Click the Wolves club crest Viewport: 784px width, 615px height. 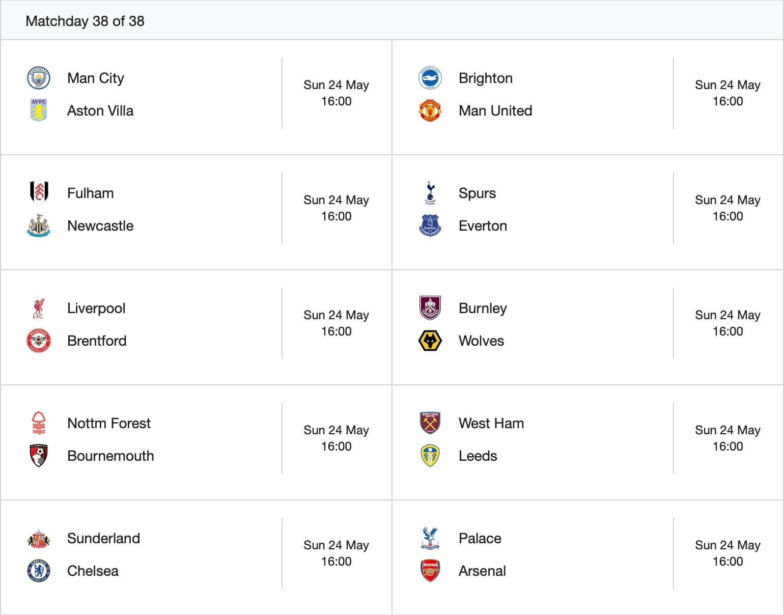(x=430, y=341)
